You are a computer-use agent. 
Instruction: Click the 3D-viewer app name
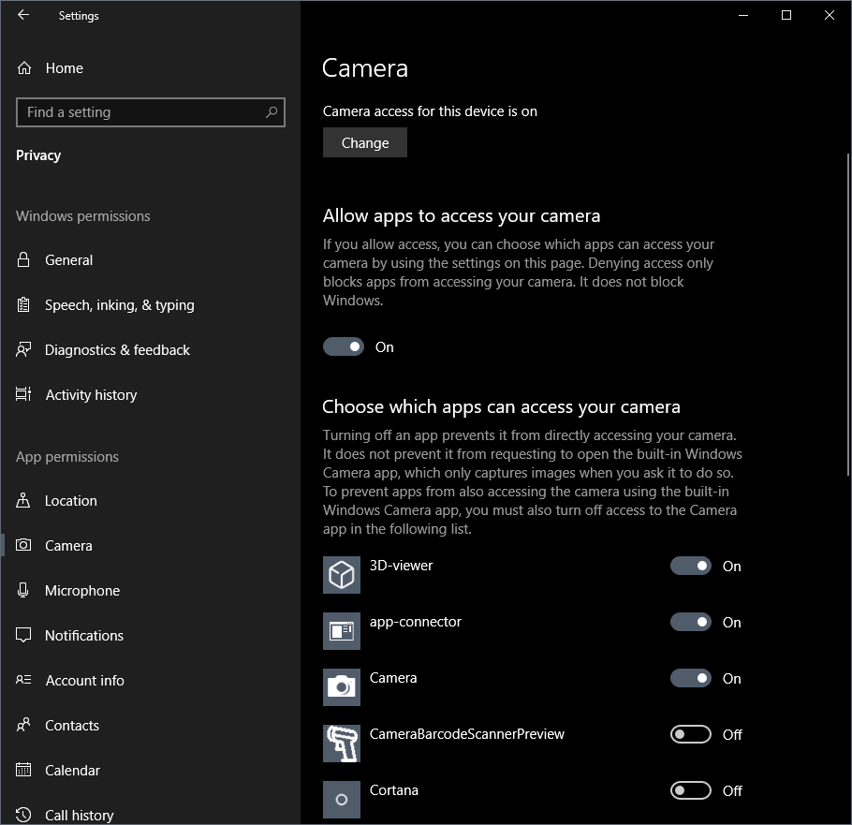(x=401, y=566)
